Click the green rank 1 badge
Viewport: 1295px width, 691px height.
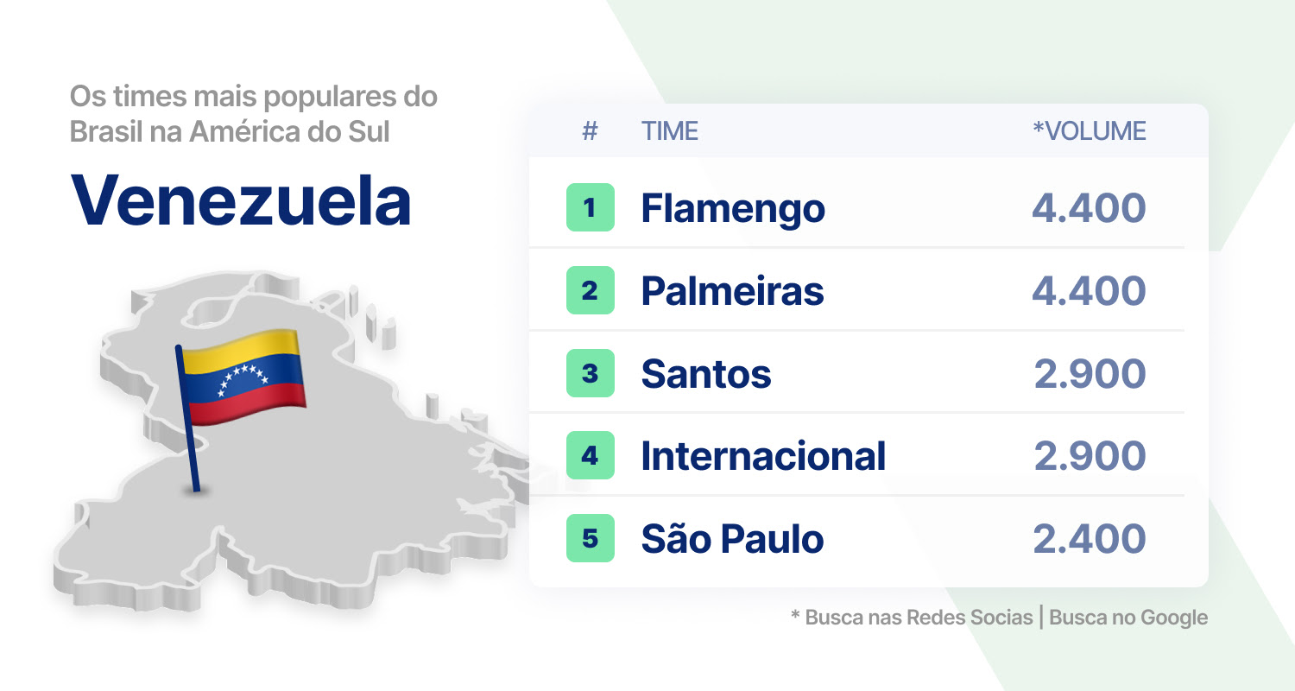[591, 207]
